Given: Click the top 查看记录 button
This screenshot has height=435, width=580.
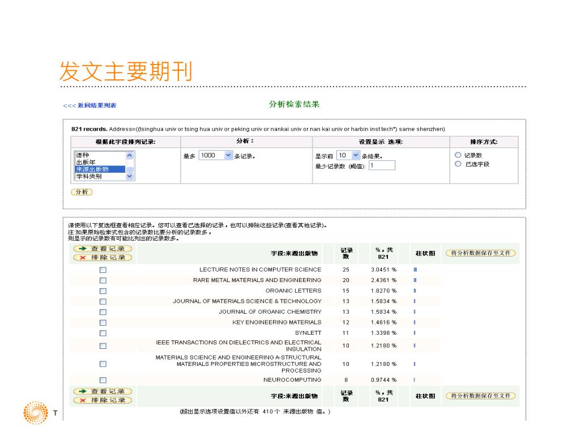Looking at the screenshot, I should pyautogui.click(x=103, y=249).
